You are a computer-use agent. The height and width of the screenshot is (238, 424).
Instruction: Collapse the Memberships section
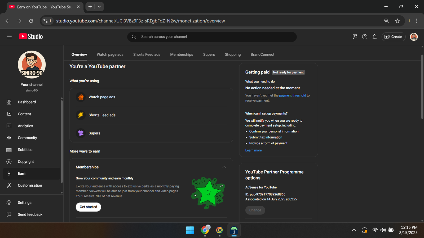(224, 167)
